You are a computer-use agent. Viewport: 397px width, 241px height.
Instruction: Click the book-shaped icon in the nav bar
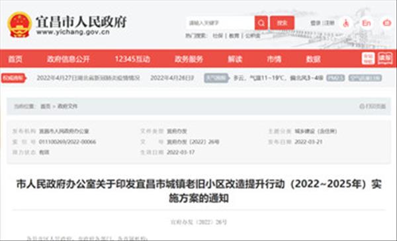click(x=385, y=59)
